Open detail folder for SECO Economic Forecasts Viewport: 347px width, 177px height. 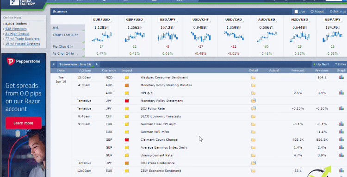pos(253,116)
